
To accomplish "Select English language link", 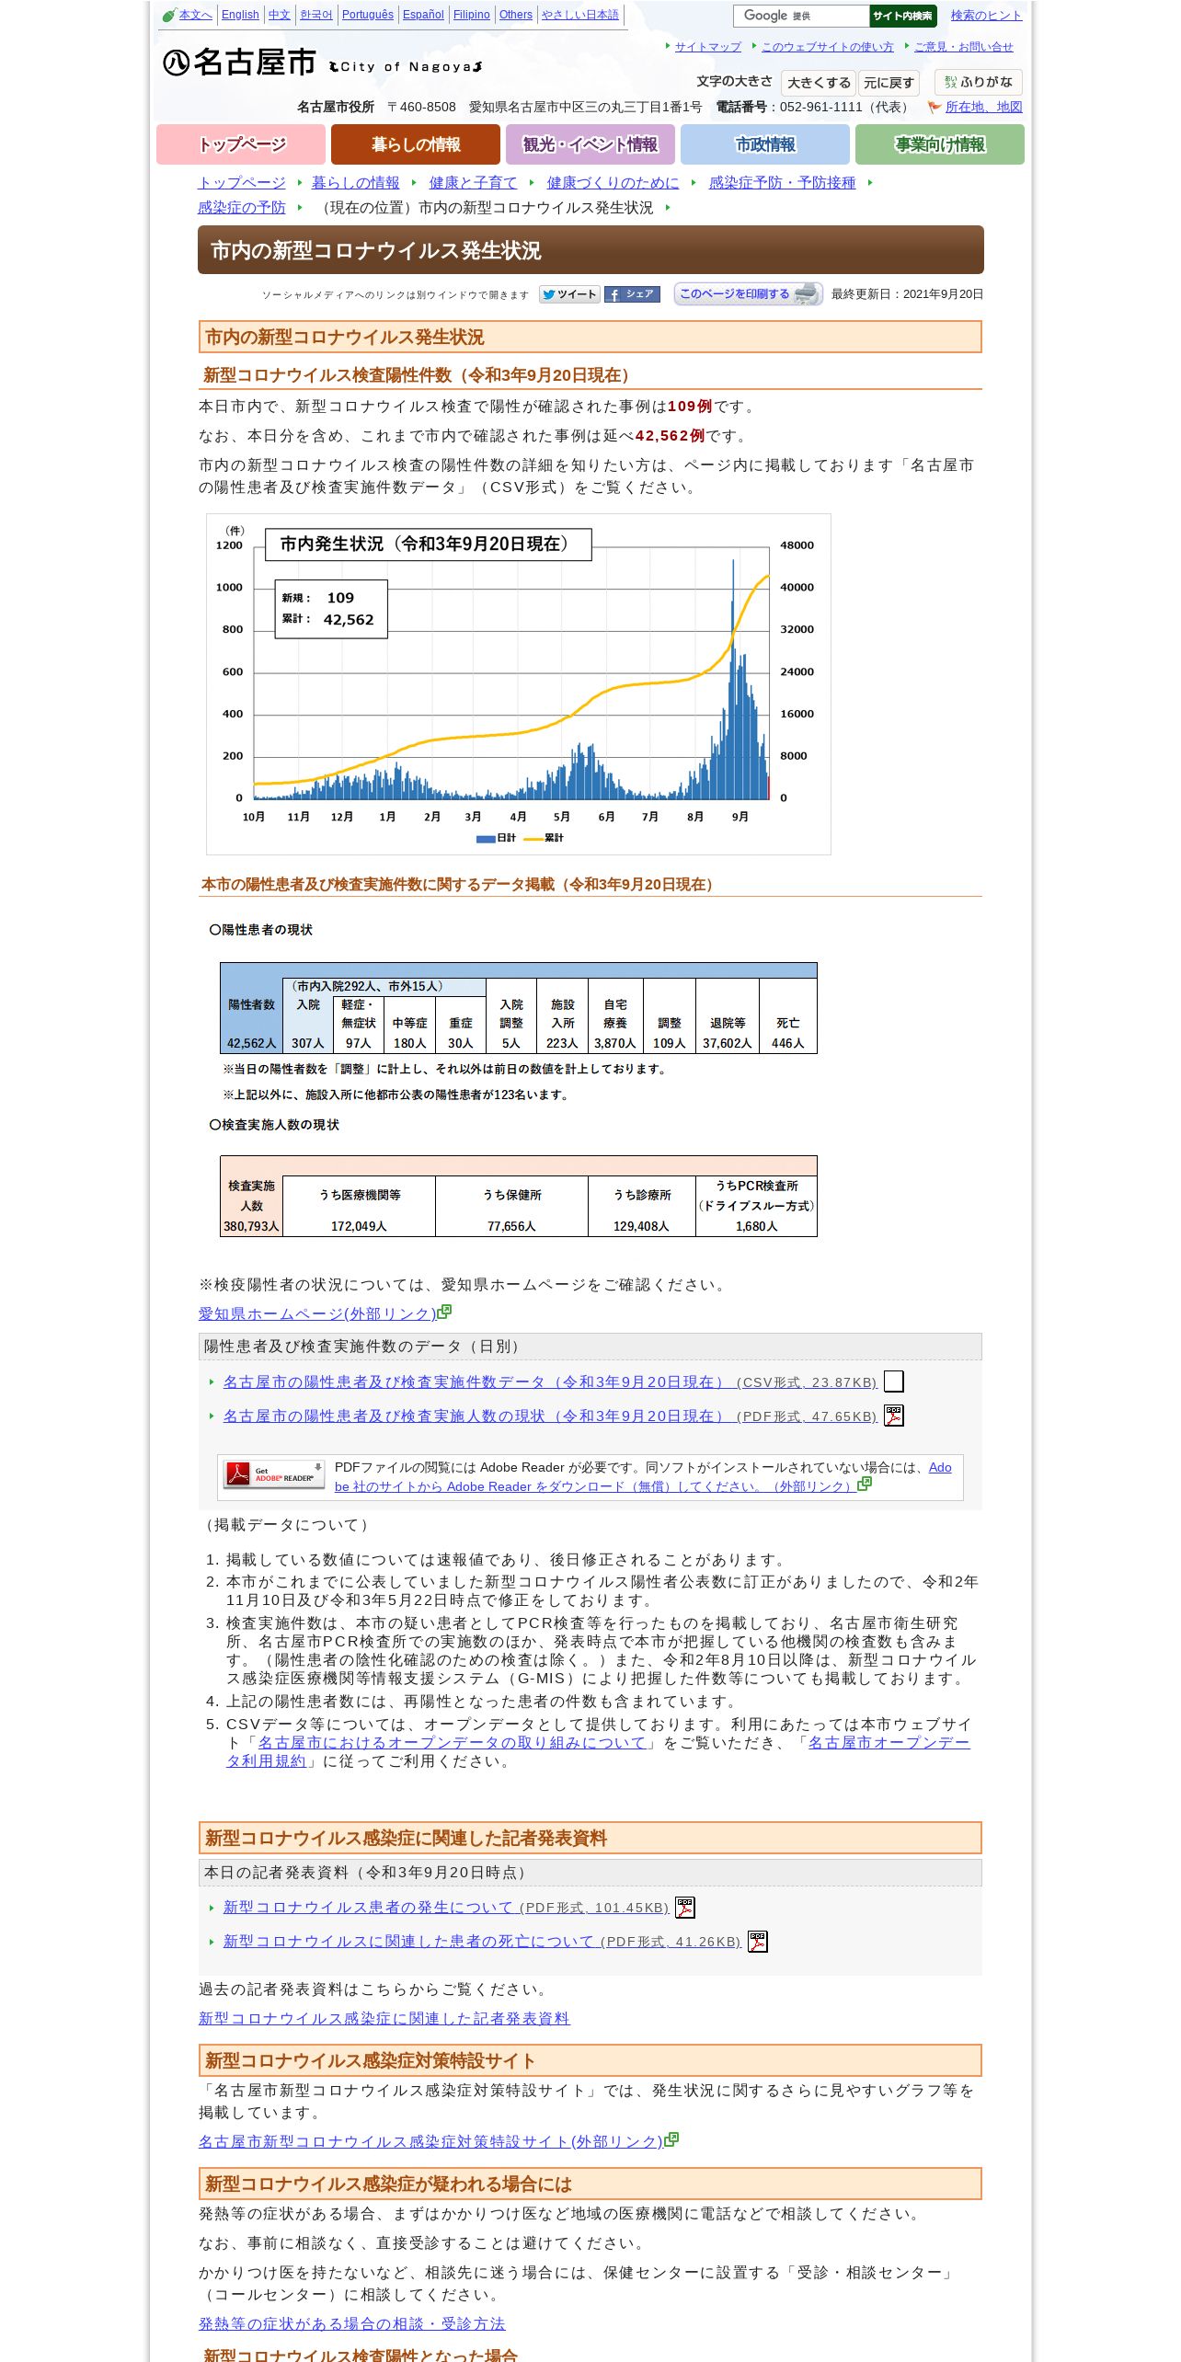I will coord(240,15).
